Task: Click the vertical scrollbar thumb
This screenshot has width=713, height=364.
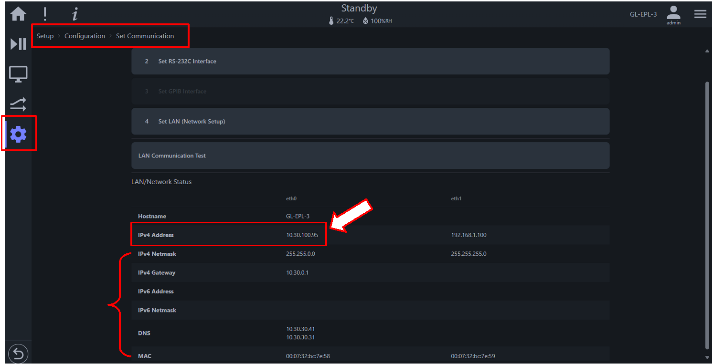Action: pyautogui.click(x=707, y=215)
